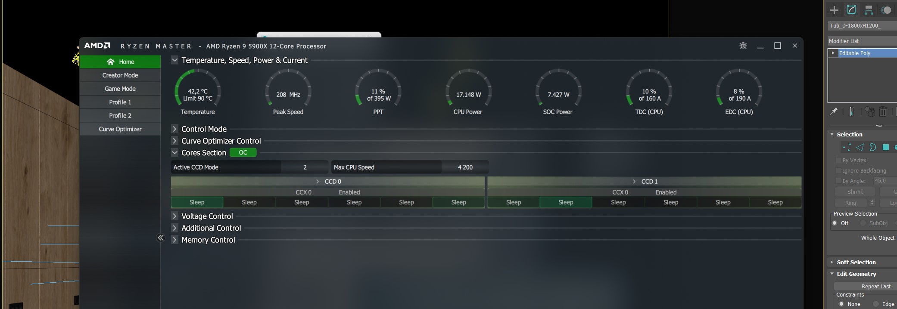Expand the Curve Optimizer Control section
The height and width of the screenshot is (309, 897).
174,141
